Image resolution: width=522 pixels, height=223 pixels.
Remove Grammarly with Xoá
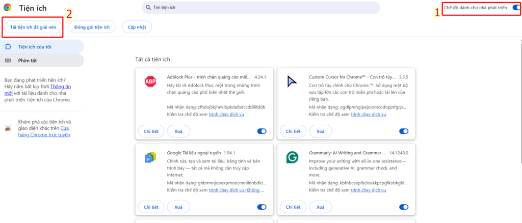(320, 207)
